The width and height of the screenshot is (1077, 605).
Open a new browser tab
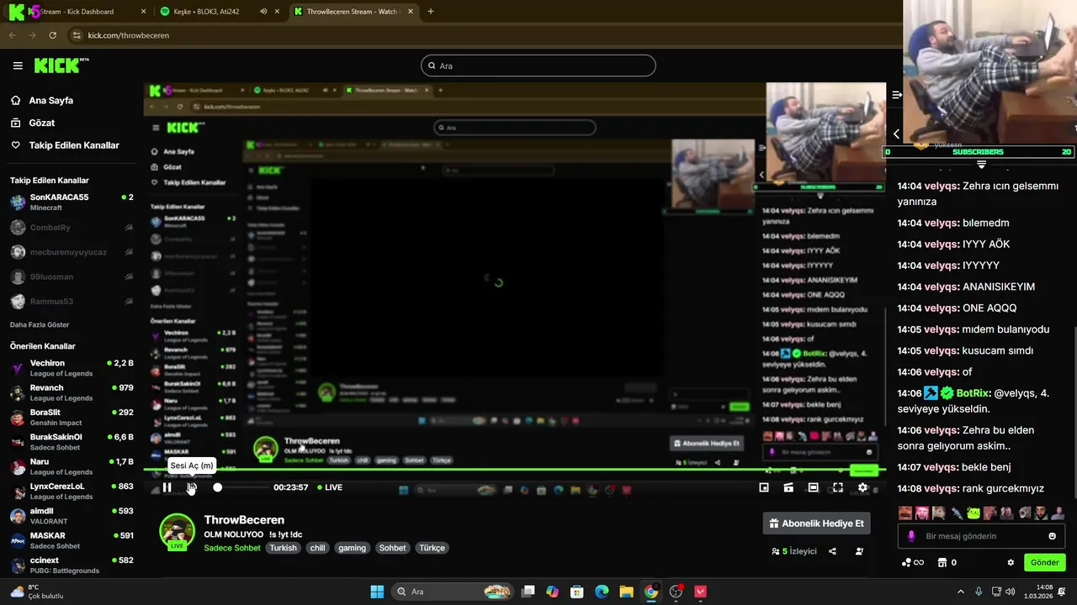pyautogui.click(x=431, y=12)
